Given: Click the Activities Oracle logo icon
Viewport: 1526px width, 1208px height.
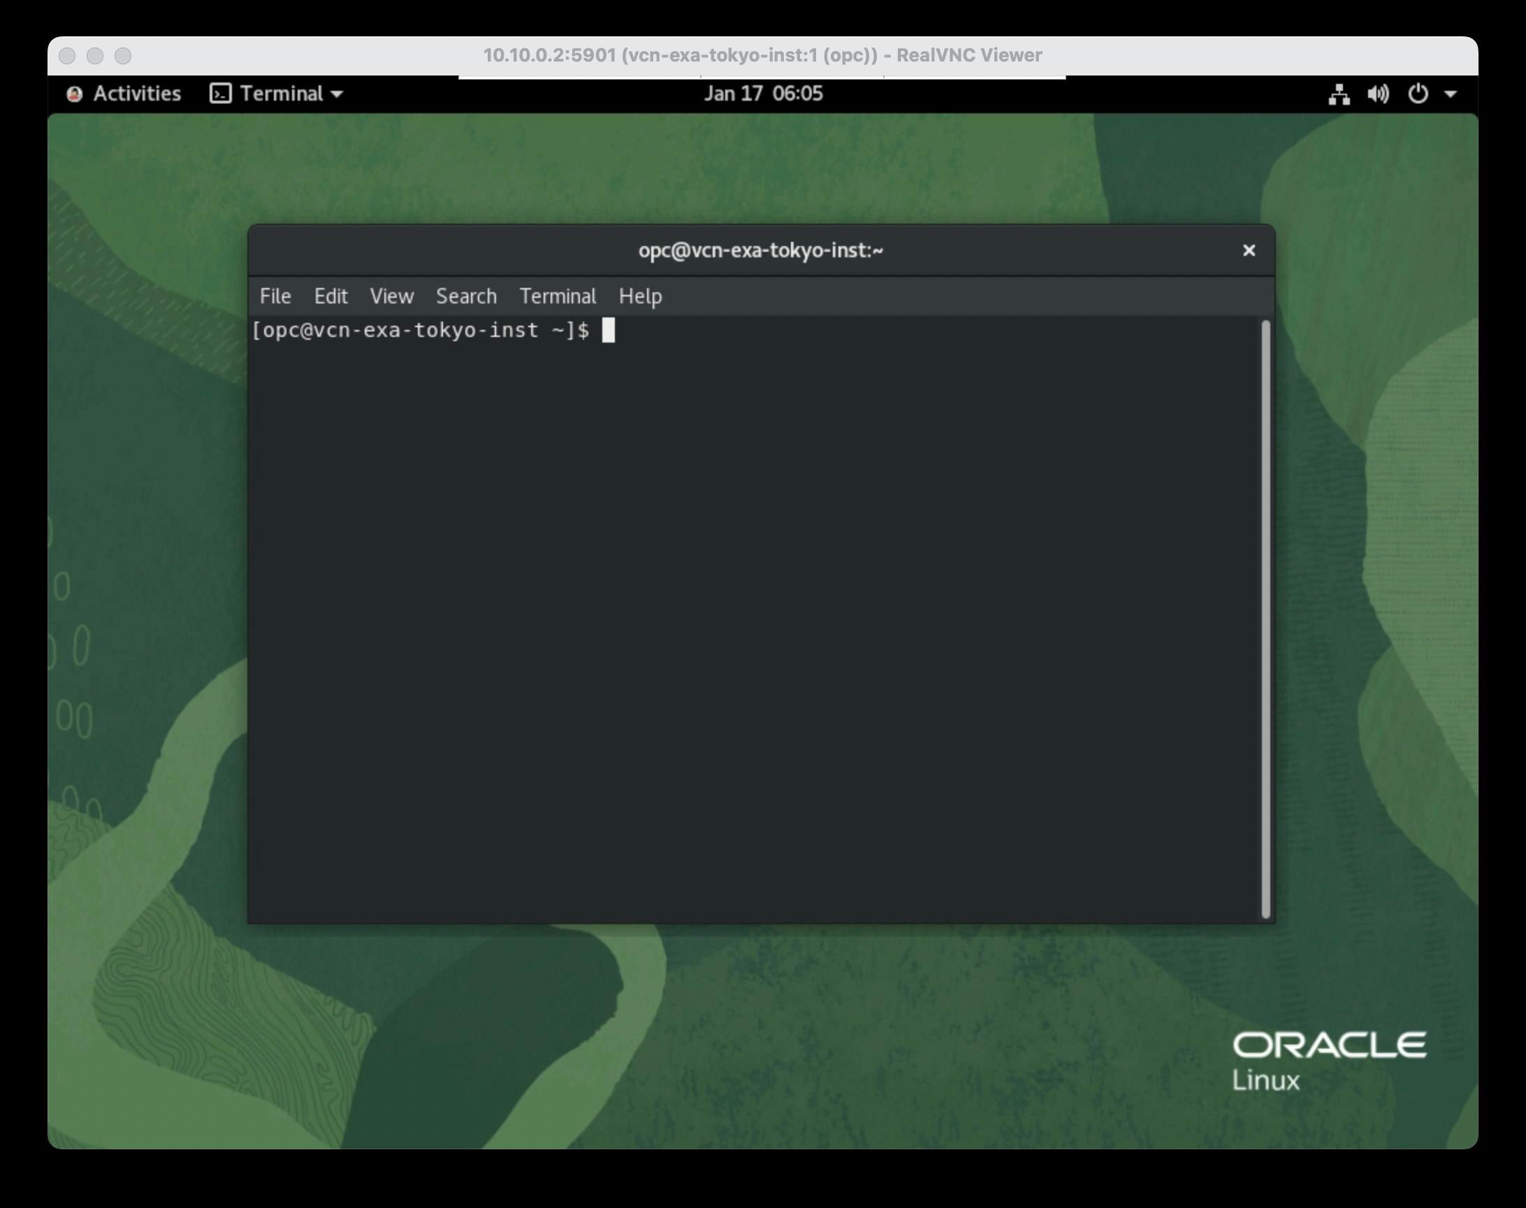Looking at the screenshot, I should click(x=74, y=94).
